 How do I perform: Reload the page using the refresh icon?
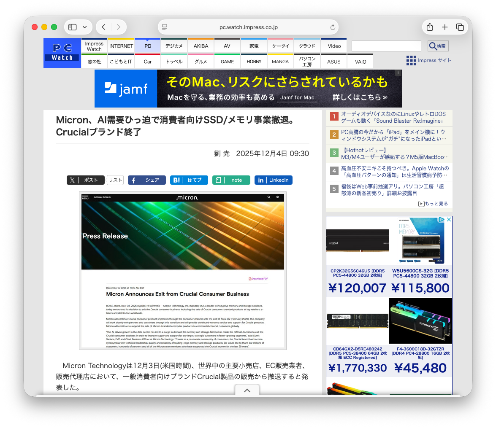[x=333, y=27]
